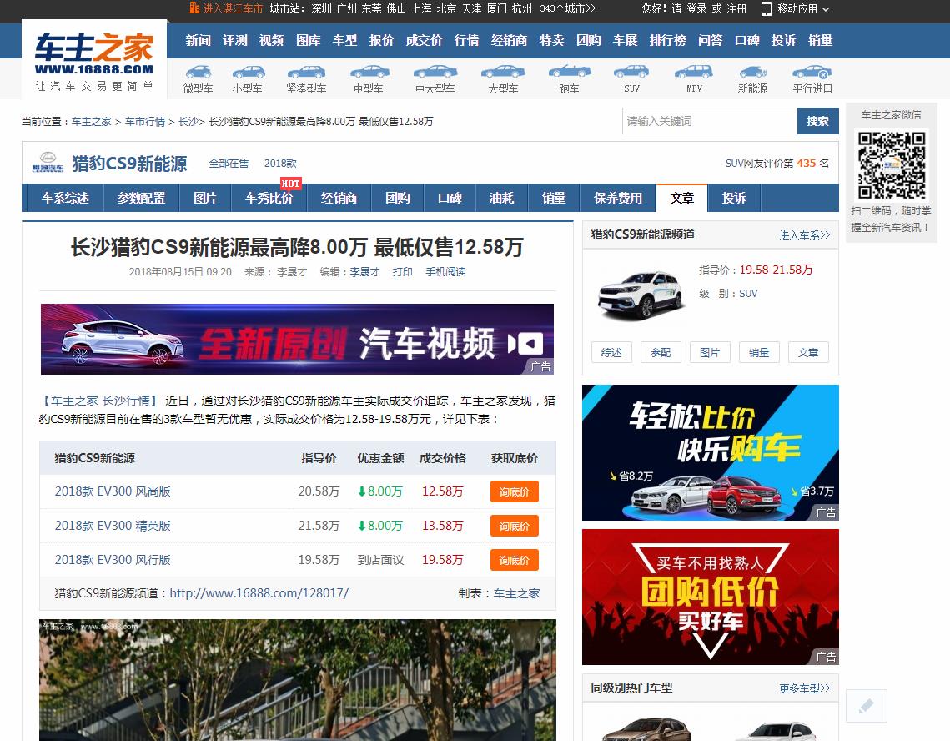Switch to the 车系综述 tab

[x=65, y=198]
